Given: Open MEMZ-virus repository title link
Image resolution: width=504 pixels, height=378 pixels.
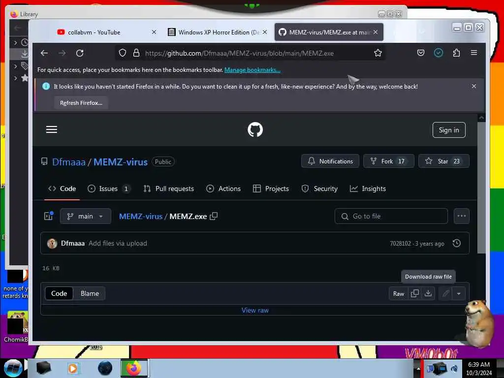Looking at the screenshot, I should [121, 161].
